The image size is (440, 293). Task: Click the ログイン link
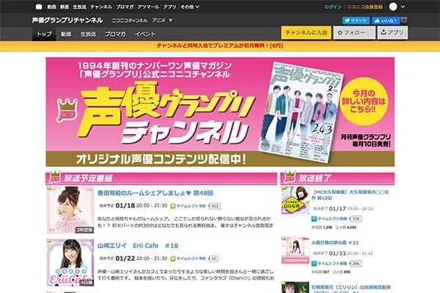(333, 7)
